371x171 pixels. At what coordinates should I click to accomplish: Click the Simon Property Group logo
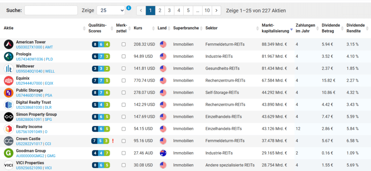tap(9, 117)
